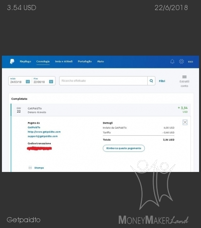This screenshot has height=228, width=201.
Task: Click the Estratti conto statements icon
Action: click(x=184, y=77)
